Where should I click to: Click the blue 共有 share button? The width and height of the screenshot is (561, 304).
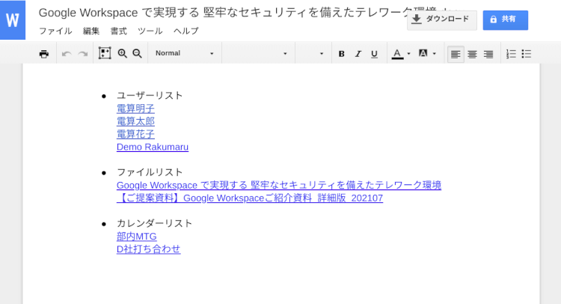point(505,20)
